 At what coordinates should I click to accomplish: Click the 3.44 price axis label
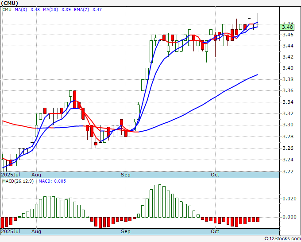point(288,46)
